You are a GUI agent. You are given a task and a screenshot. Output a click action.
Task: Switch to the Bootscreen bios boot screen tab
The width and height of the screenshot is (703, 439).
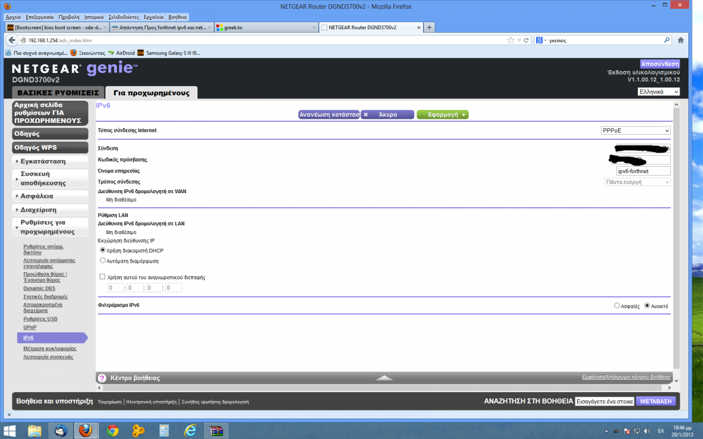(x=56, y=28)
